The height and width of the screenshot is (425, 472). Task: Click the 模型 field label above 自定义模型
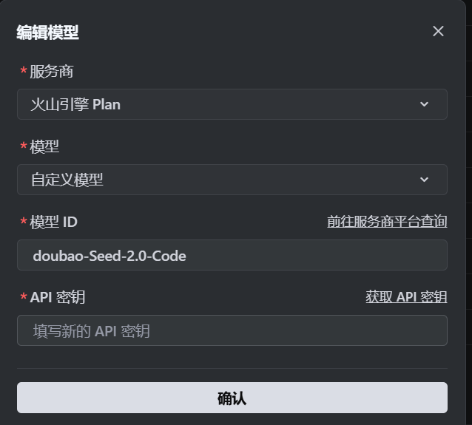[x=44, y=146]
